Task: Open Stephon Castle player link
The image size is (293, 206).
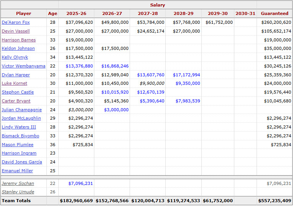Action: (18, 92)
